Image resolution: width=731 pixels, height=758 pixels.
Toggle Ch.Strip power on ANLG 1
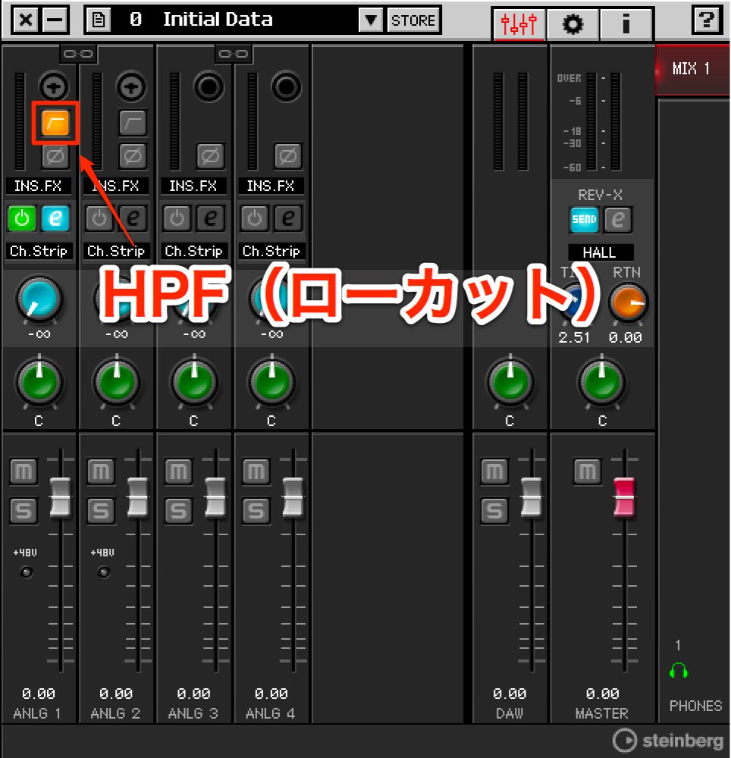(22, 218)
